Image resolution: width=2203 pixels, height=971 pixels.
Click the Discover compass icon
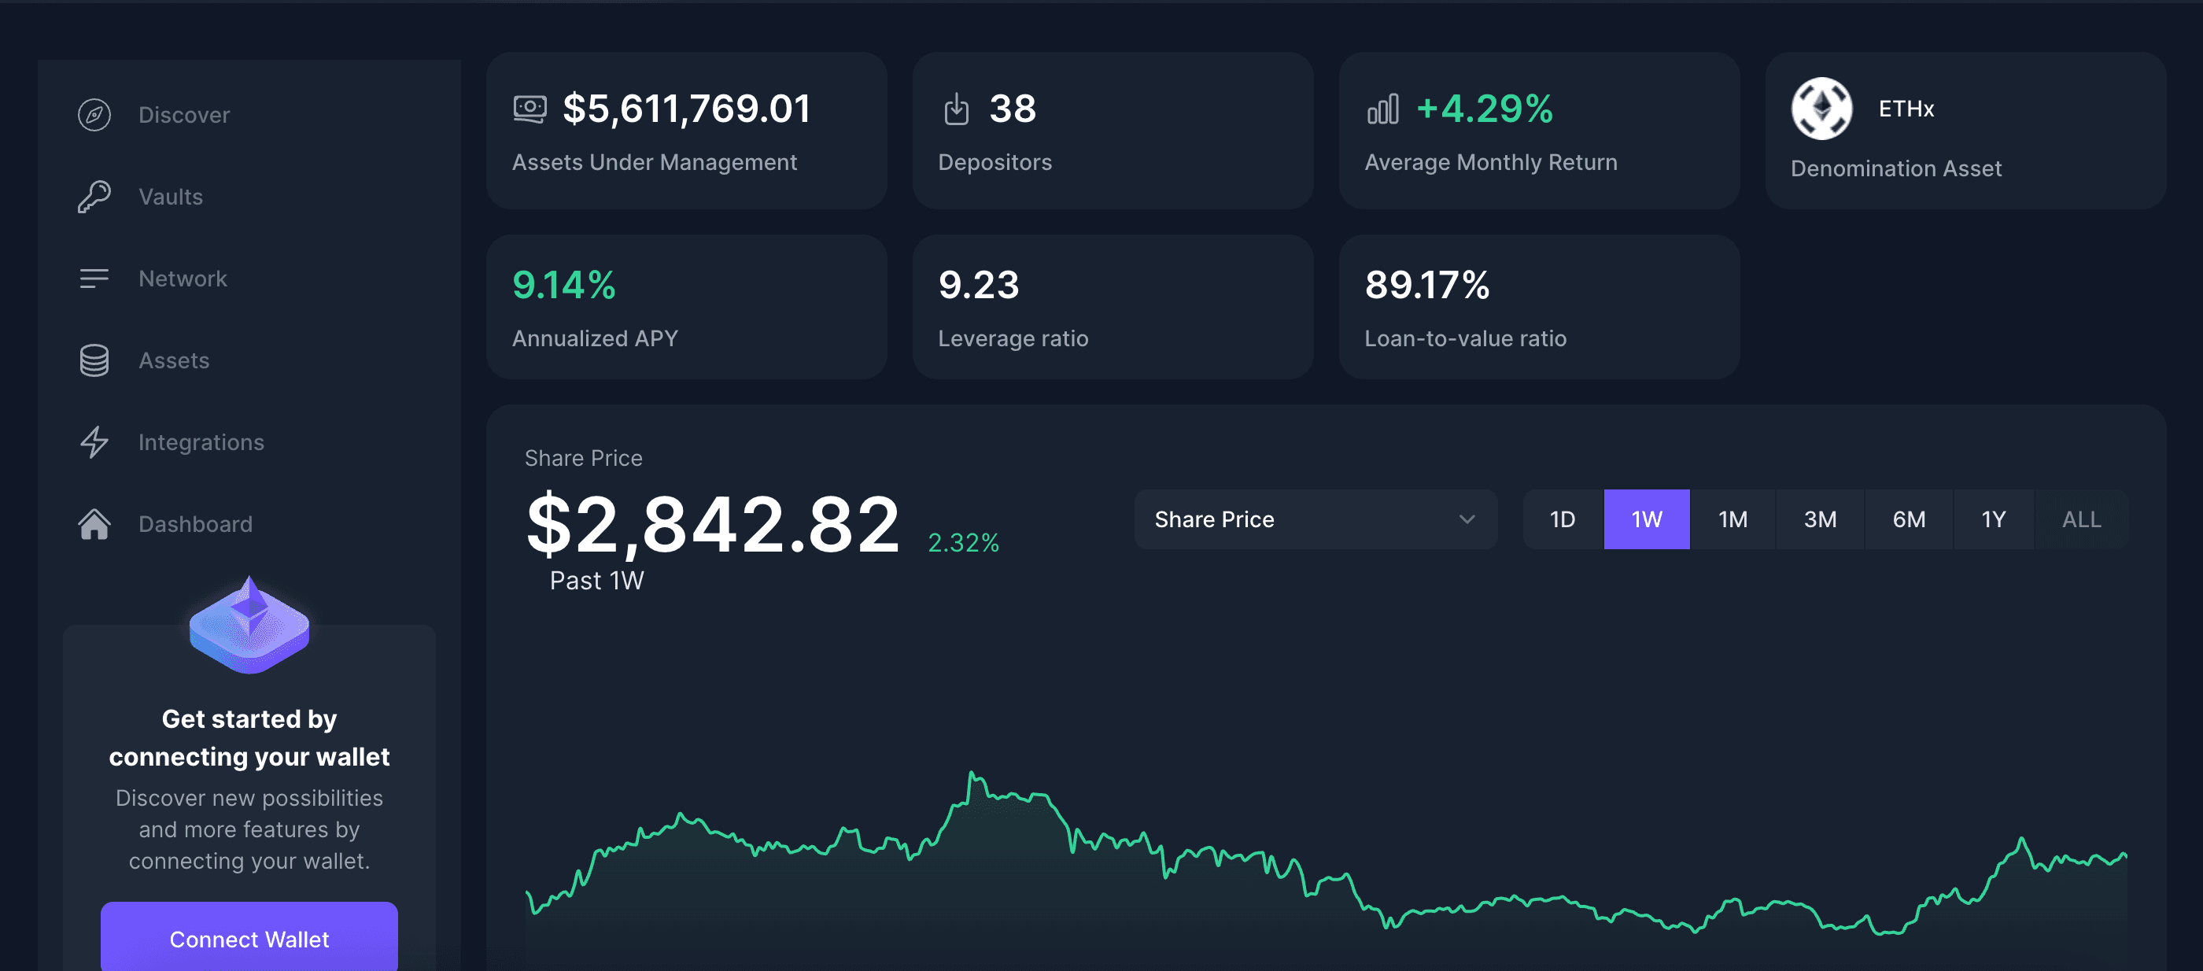(x=94, y=115)
